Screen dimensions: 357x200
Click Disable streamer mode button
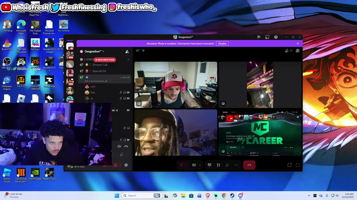click(222, 44)
